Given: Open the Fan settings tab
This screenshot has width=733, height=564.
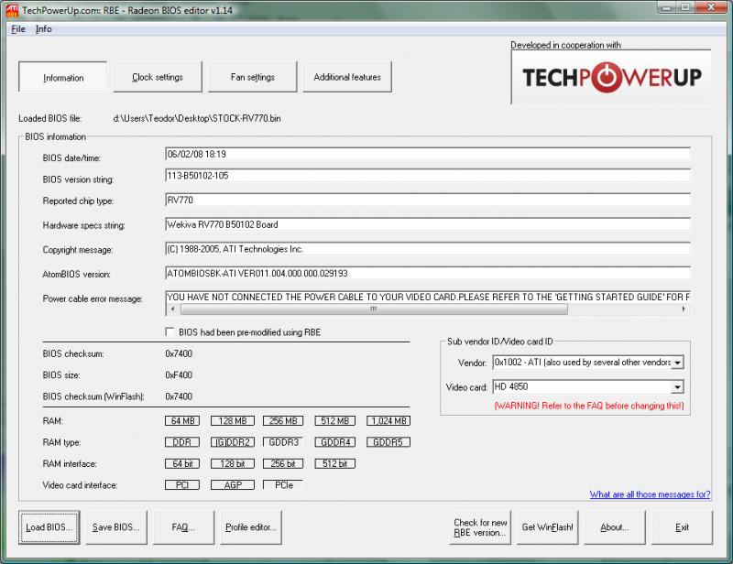Looking at the screenshot, I should [253, 77].
